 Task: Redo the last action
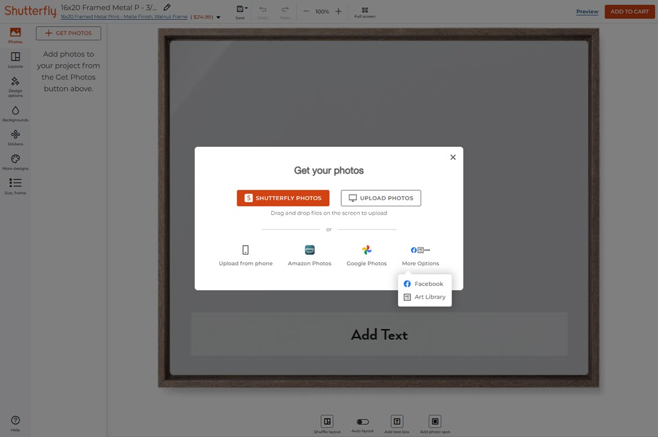285,12
